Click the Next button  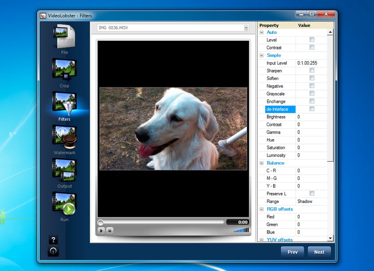click(319, 252)
